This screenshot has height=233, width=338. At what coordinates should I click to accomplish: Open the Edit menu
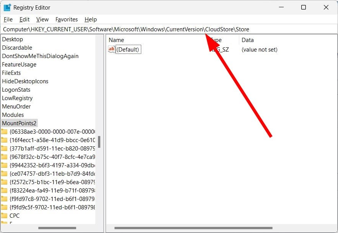24,19
